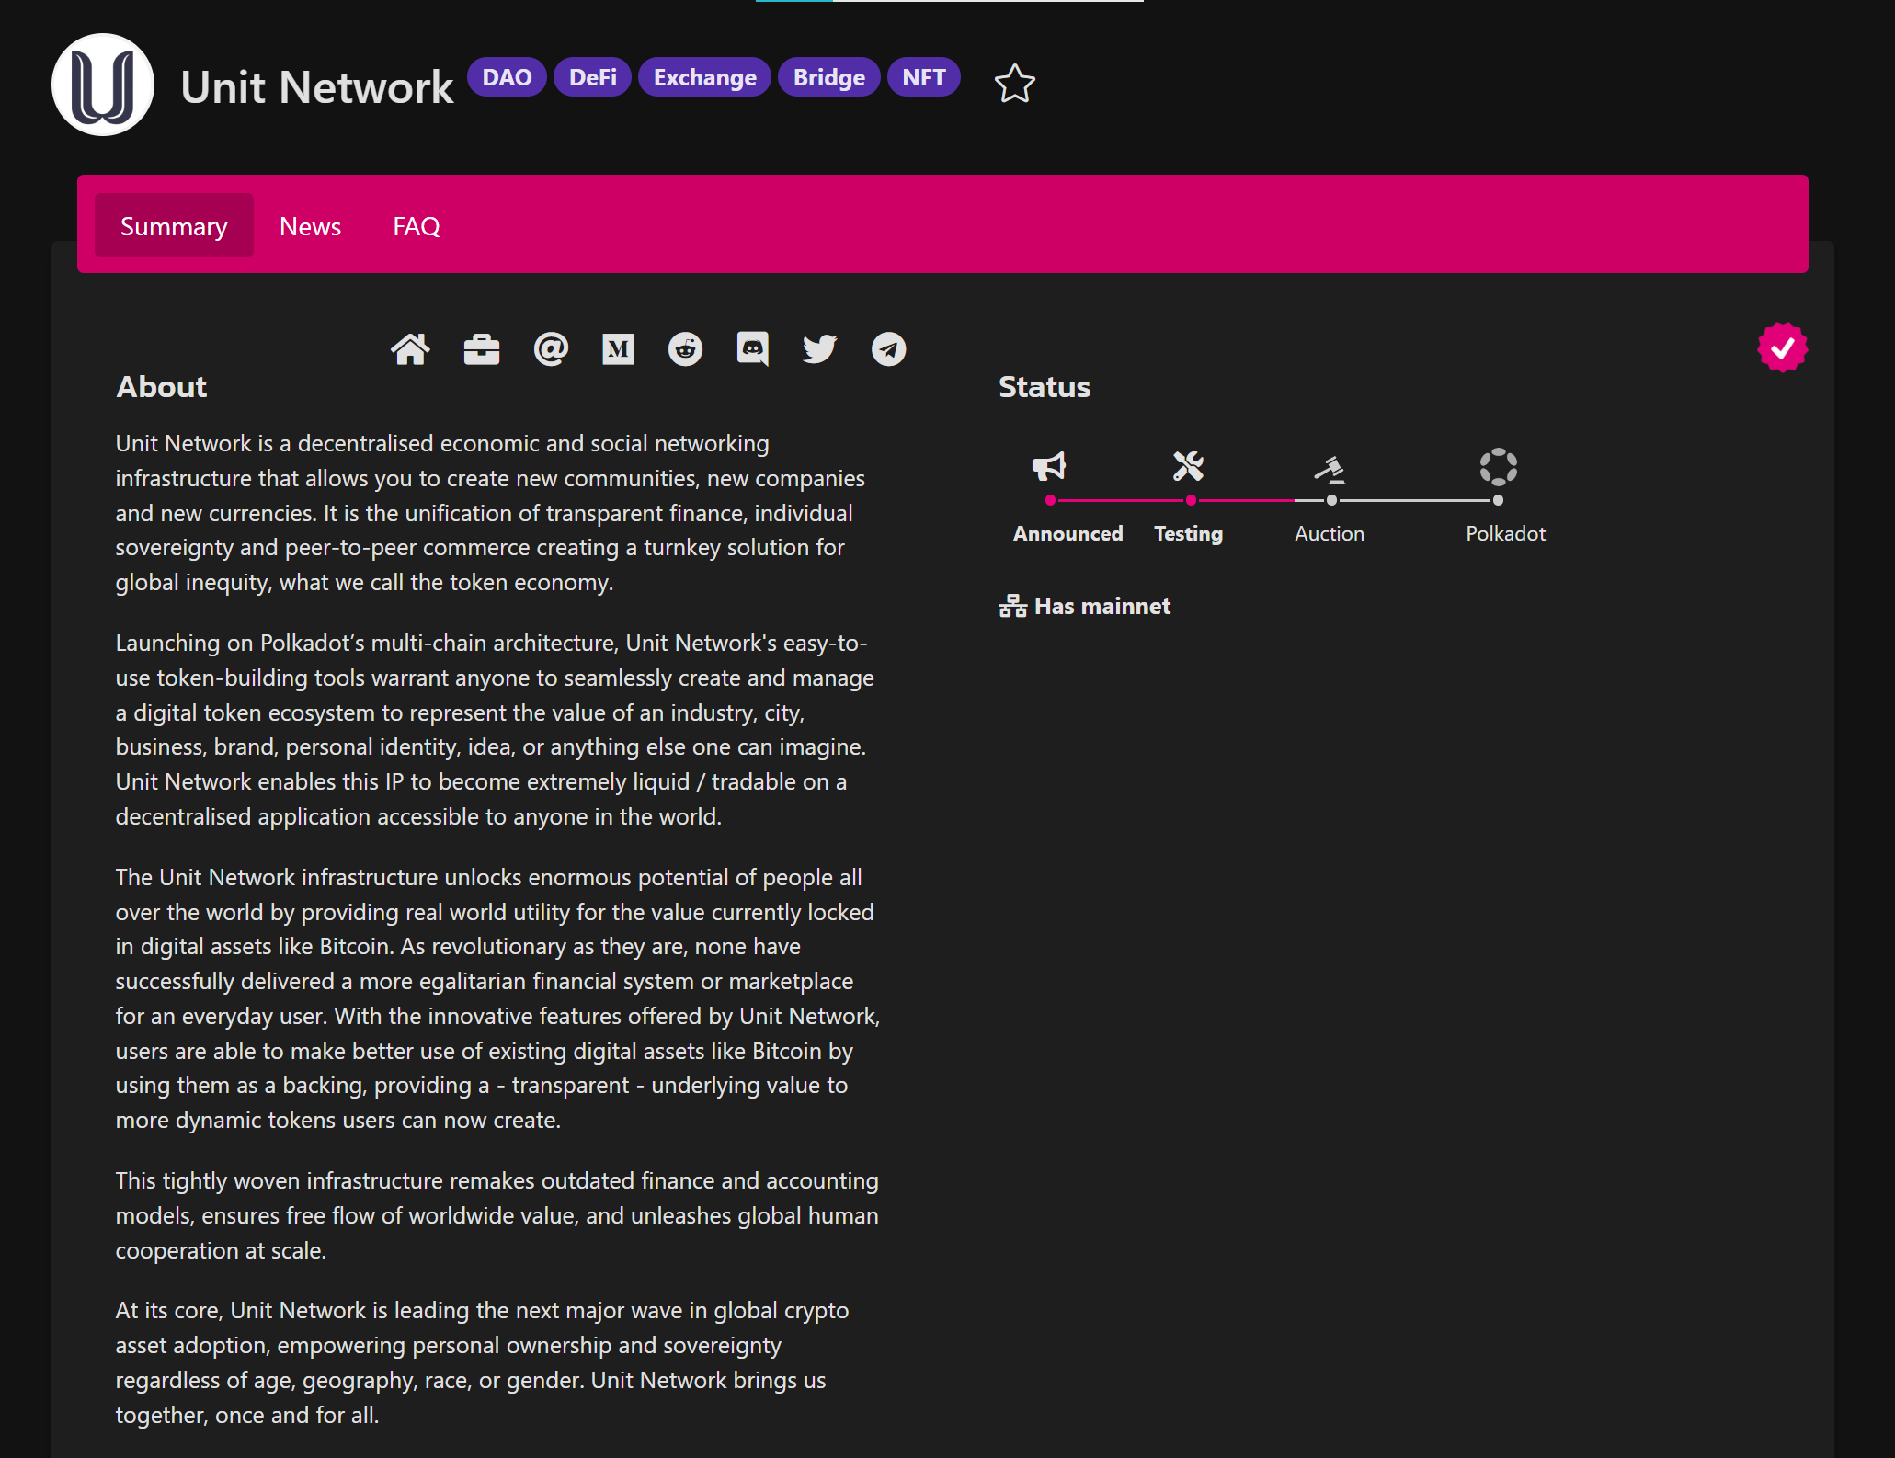This screenshot has width=1895, height=1458.
Task: Click the Testing status label
Action: pos(1189,533)
